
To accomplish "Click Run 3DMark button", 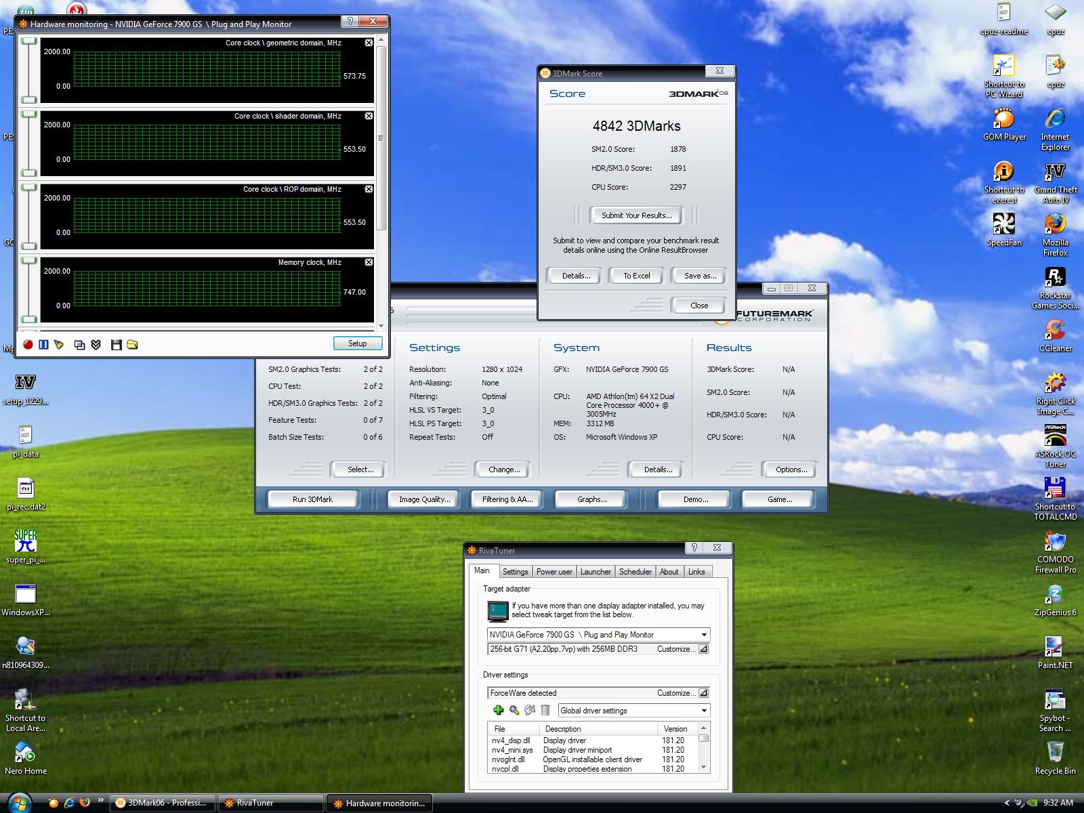I will 312,499.
